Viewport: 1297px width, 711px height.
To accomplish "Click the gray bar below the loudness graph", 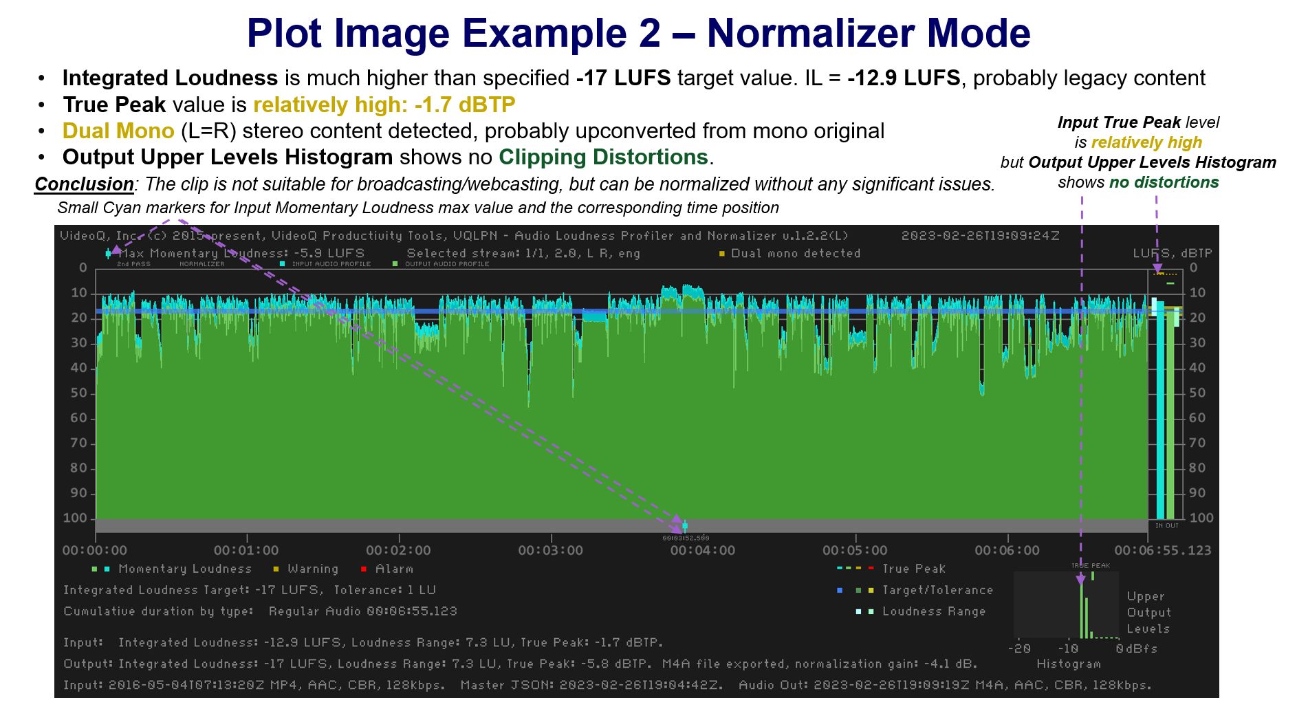I will (x=413, y=526).
